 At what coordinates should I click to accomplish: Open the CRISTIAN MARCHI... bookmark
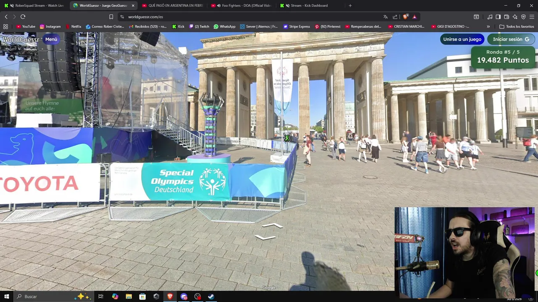click(406, 26)
